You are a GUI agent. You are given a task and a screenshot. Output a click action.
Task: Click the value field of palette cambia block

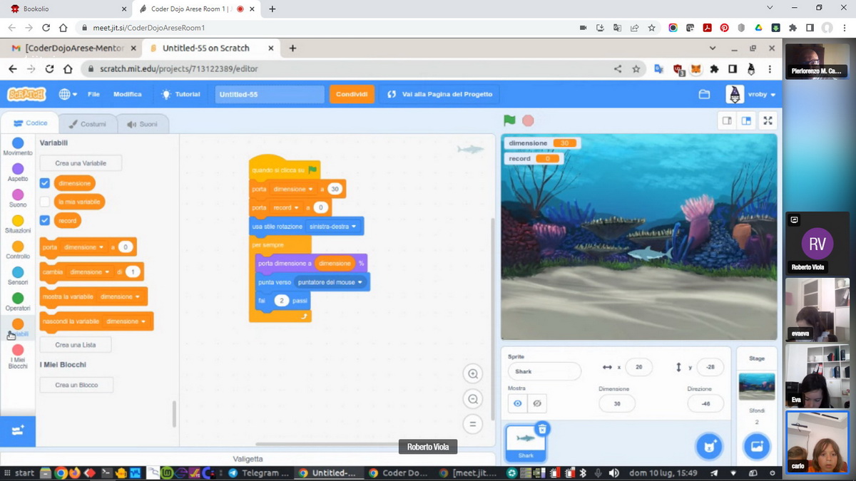point(133,272)
